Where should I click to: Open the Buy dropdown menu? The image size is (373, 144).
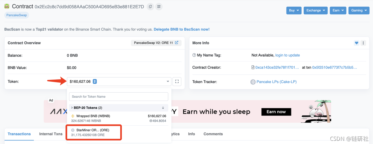pyautogui.click(x=294, y=10)
